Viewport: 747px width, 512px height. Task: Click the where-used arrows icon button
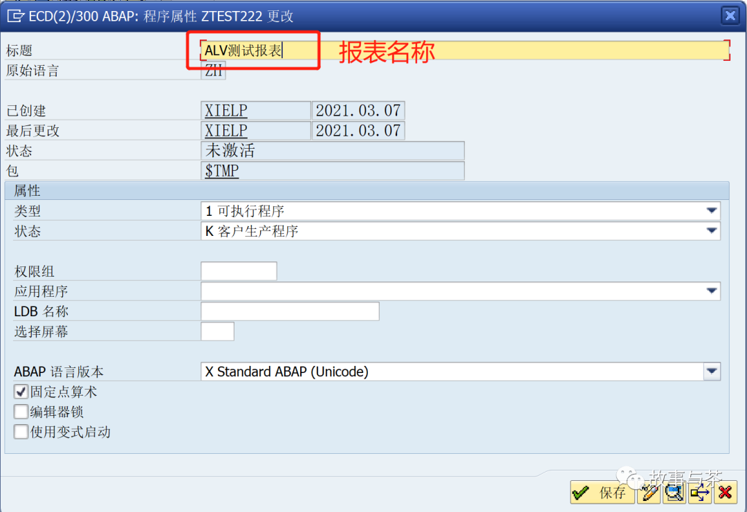(699, 492)
